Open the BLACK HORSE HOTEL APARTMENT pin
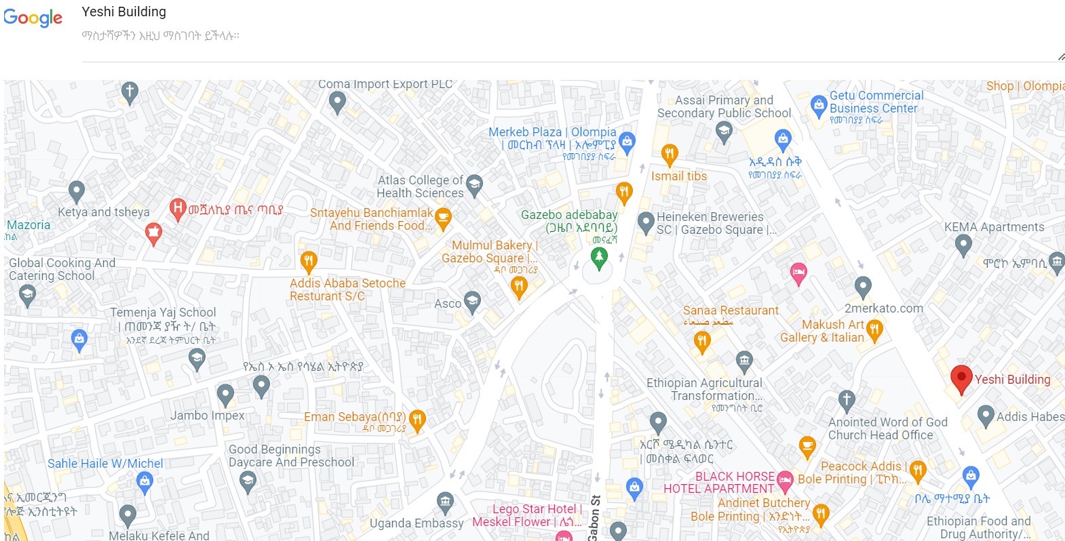 785,481
